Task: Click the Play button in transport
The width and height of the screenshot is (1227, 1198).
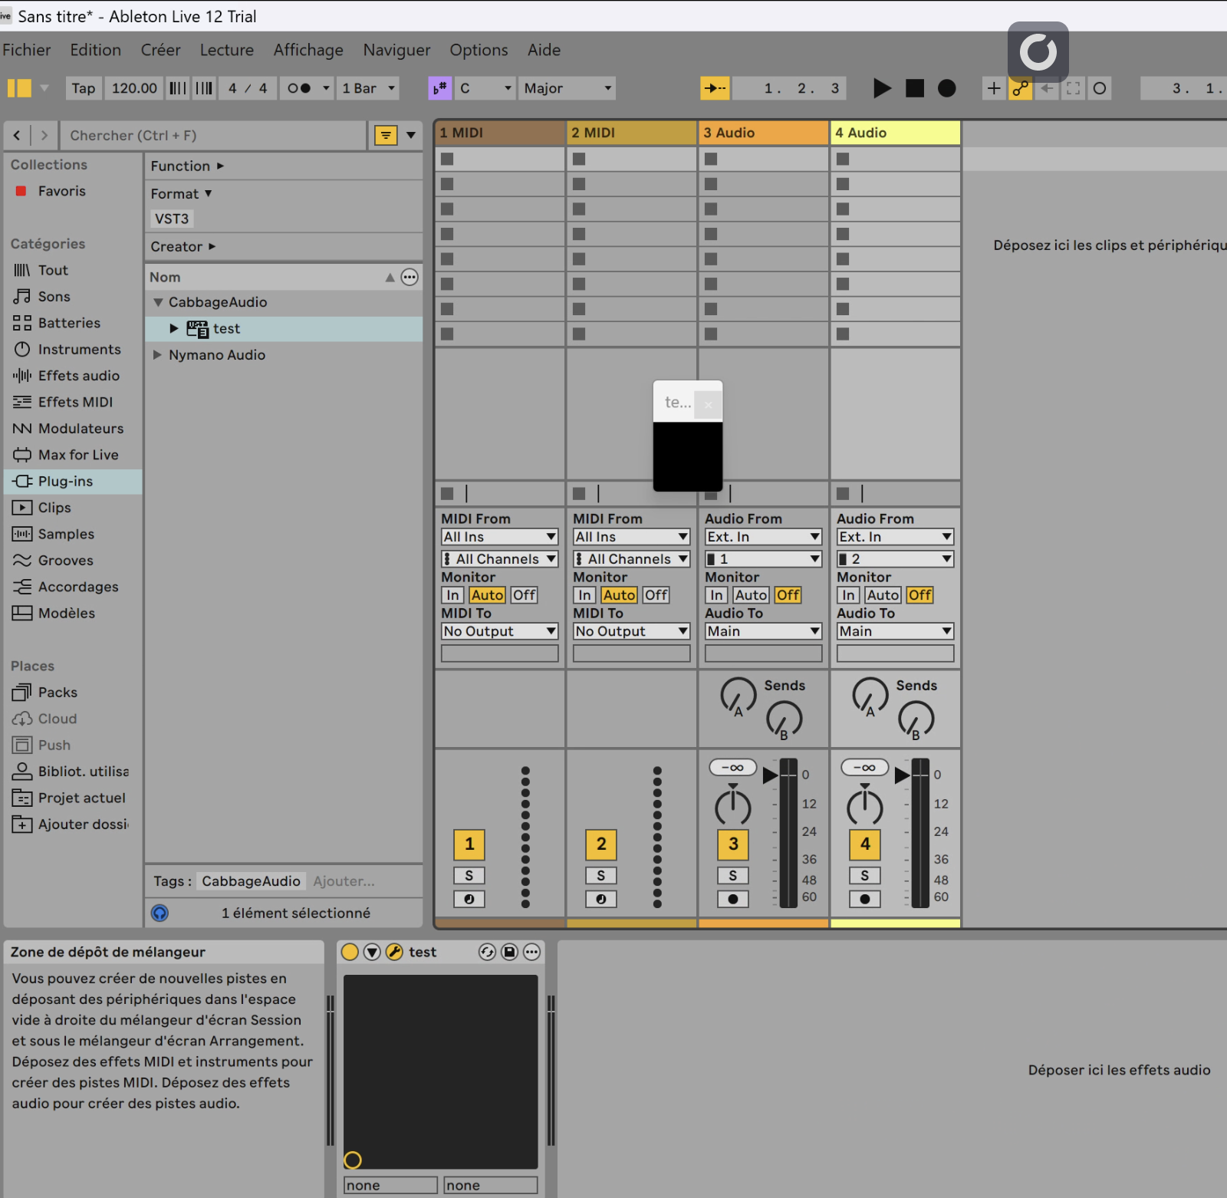Action: pyautogui.click(x=882, y=88)
